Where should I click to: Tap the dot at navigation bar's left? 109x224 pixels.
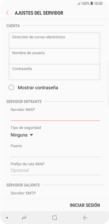(x=7, y=218)
